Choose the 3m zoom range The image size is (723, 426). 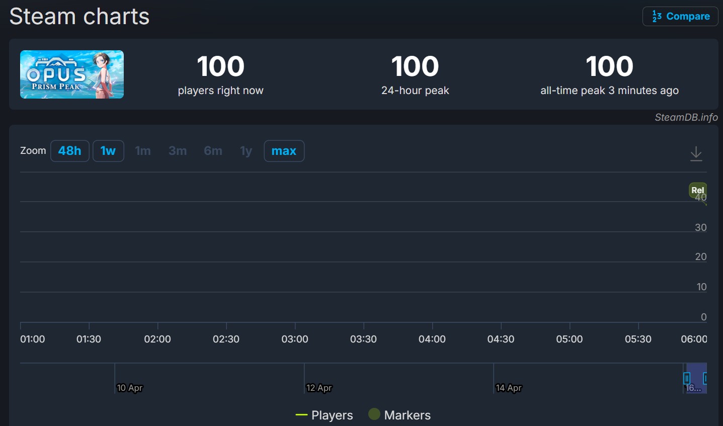click(178, 151)
